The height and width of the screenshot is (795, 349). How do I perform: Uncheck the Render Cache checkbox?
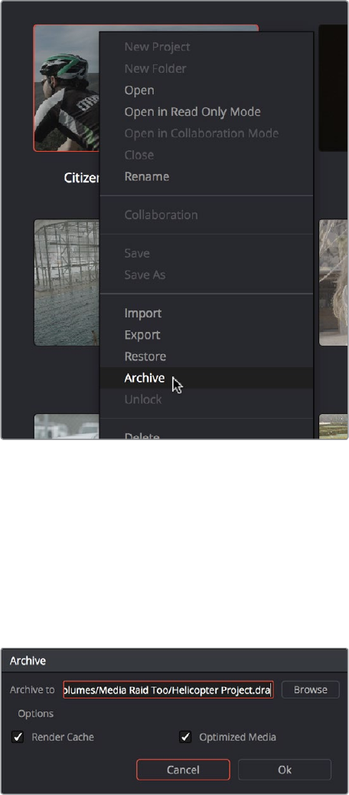18,738
